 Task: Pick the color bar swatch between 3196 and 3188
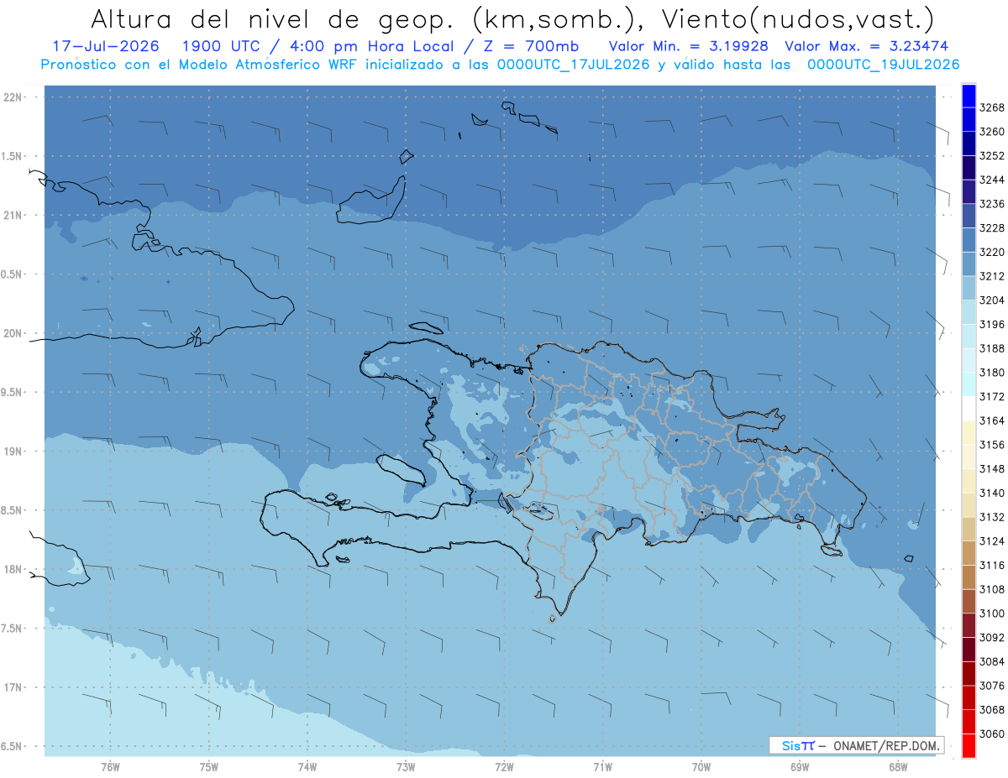[x=969, y=336]
